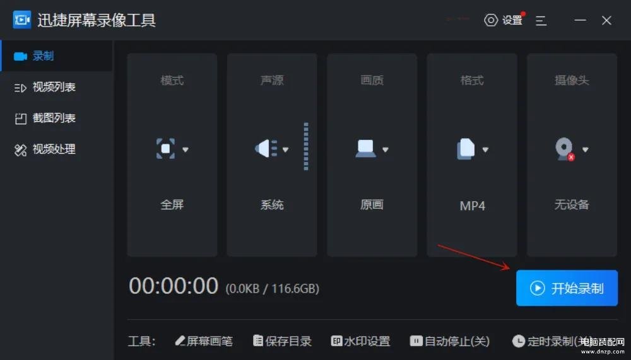Click the app logo icon in title bar
631x360 pixels.
tap(21, 20)
